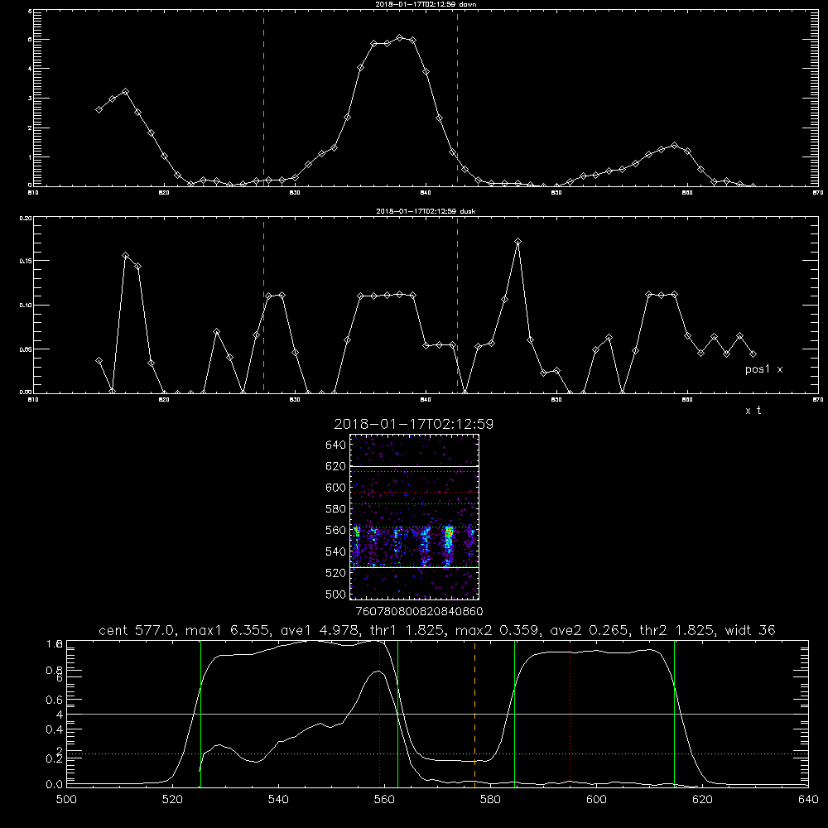Screen dimensions: 828x828
Task: Click the right green dashed line in the dusk plot
Action: [457, 306]
